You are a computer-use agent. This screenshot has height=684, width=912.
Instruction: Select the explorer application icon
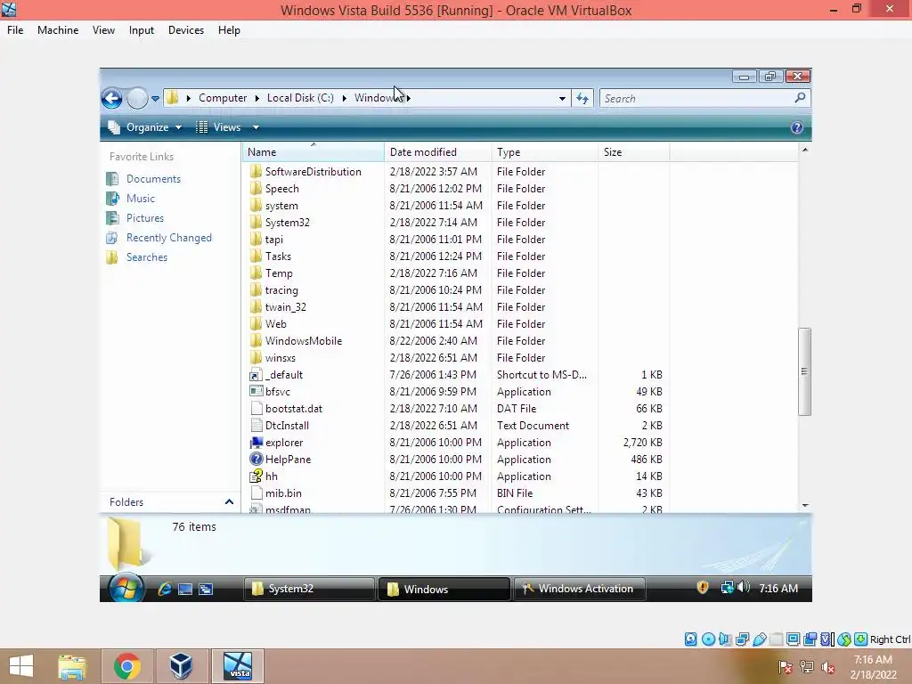[256, 443]
